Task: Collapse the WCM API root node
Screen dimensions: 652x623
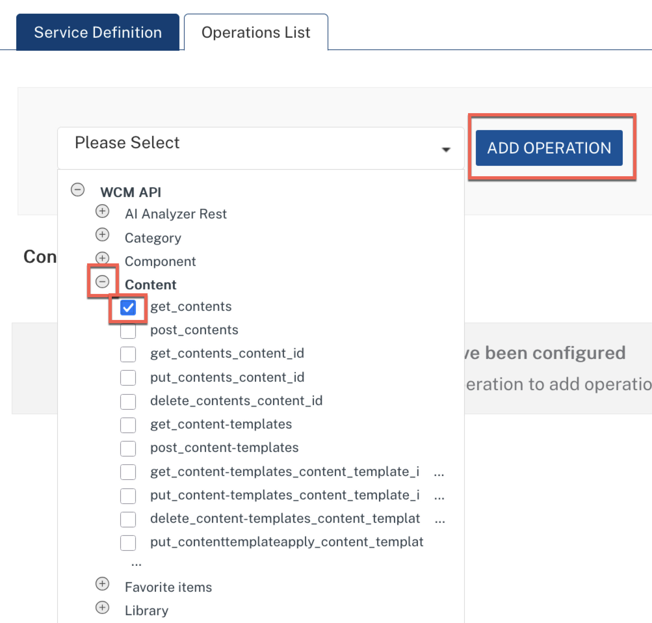Action: (x=78, y=190)
